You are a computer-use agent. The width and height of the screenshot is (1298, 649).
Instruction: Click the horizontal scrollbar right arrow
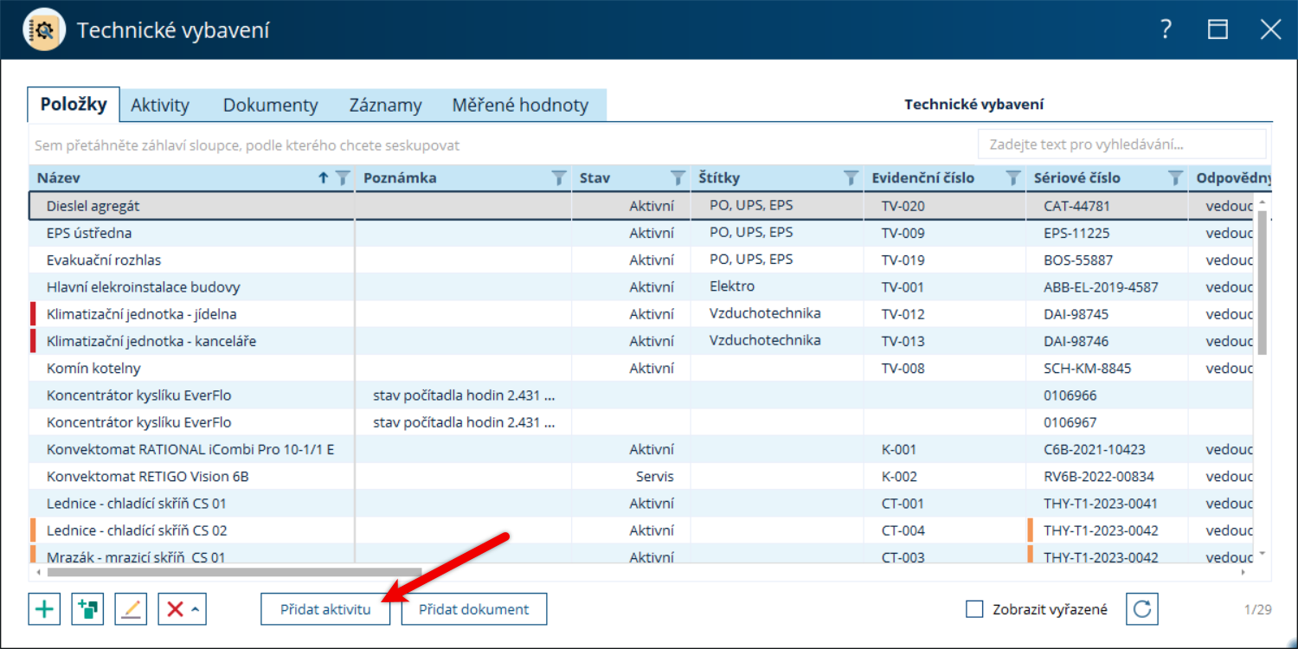pyautogui.click(x=1245, y=572)
